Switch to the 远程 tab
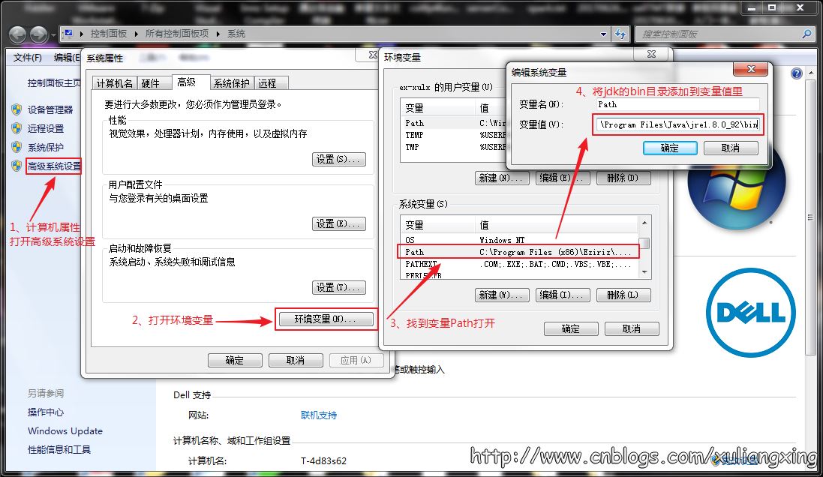Image resolution: width=823 pixels, height=477 pixels. coord(268,83)
